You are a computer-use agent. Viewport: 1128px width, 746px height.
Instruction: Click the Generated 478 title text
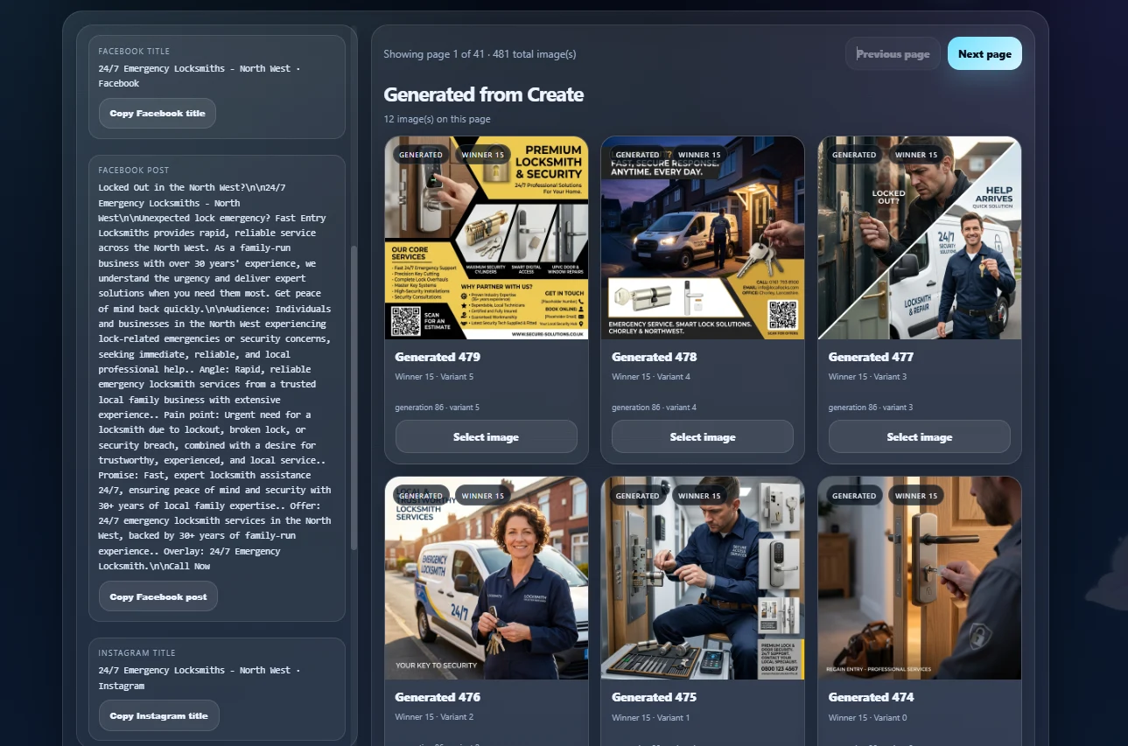click(x=655, y=357)
